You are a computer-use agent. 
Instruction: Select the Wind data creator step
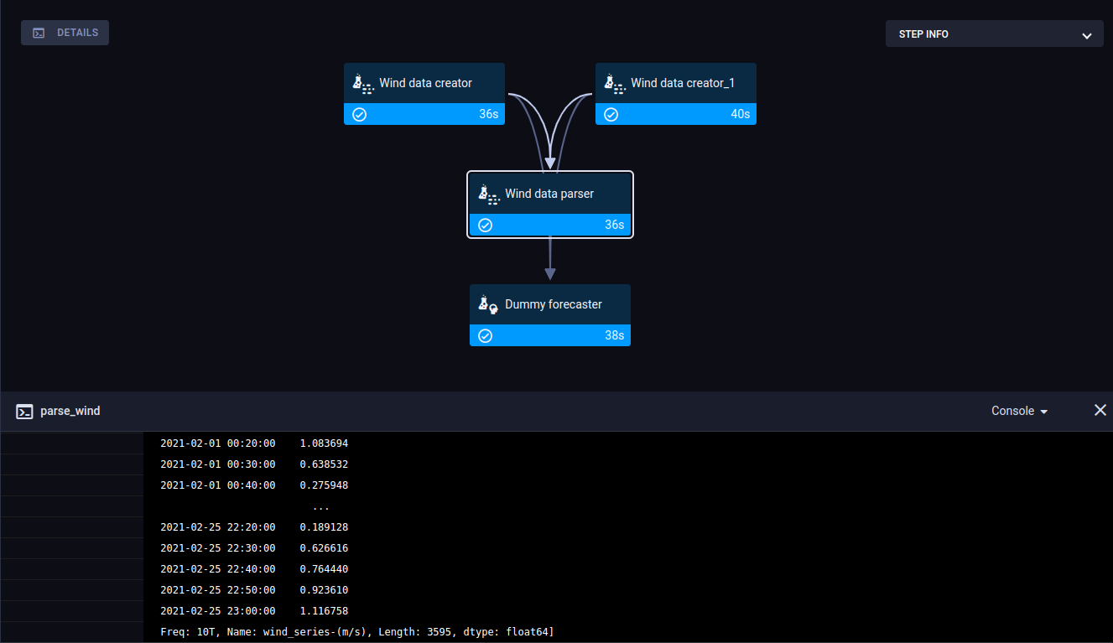coord(425,84)
